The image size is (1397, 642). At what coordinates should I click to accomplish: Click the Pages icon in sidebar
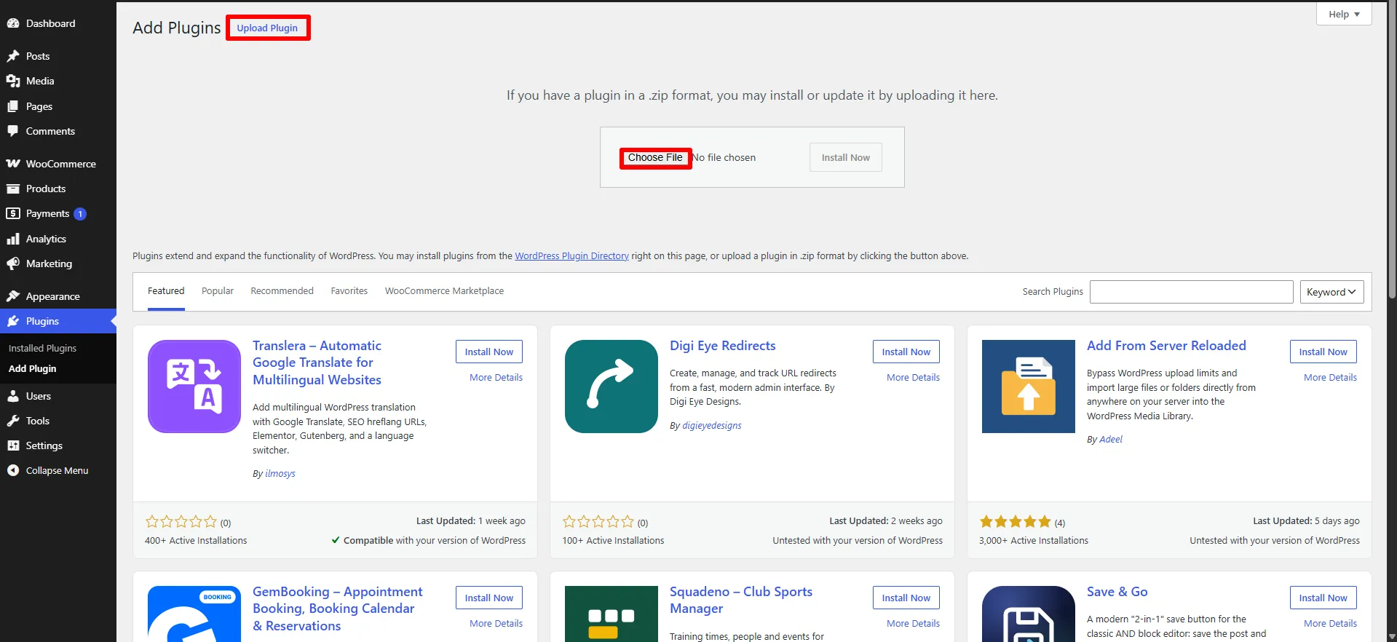tap(13, 106)
